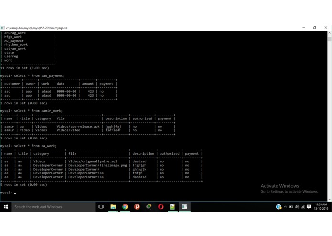Click the 'dasdasd' description cell
Image resolution: width=332 pixels, height=236 pixels.
139,177
